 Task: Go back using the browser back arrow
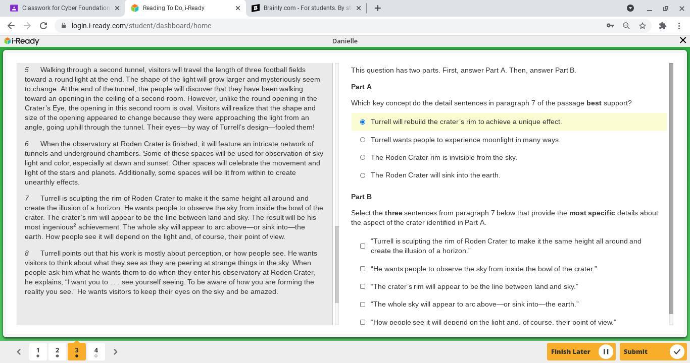click(x=11, y=26)
